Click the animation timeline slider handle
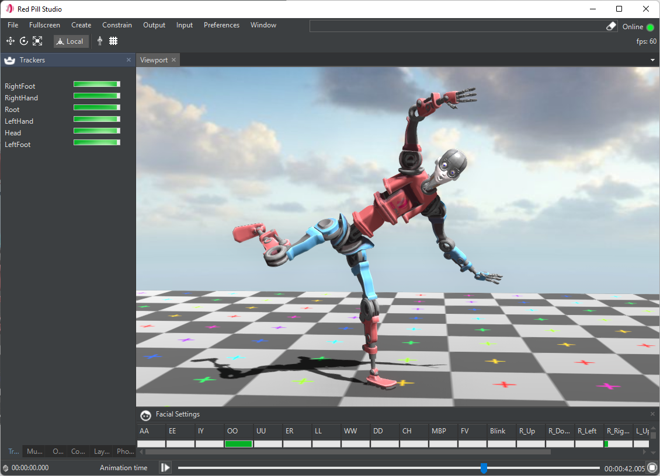 tap(484, 468)
